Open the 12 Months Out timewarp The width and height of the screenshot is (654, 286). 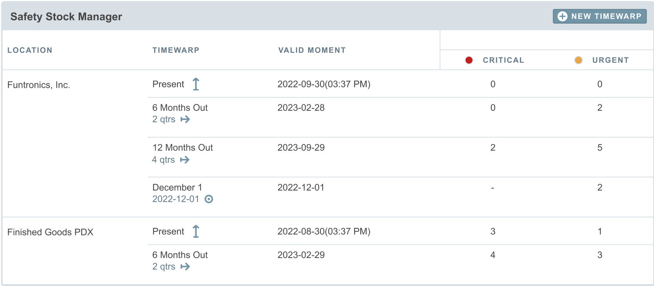[183, 148]
